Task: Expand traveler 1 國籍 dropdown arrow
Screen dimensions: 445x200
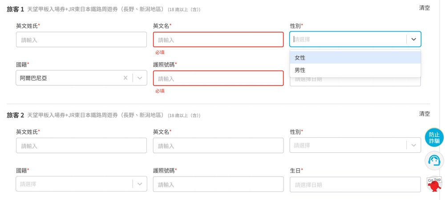Action: (140, 78)
